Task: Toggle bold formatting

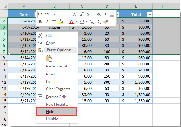Action: (x=40, y=21)
